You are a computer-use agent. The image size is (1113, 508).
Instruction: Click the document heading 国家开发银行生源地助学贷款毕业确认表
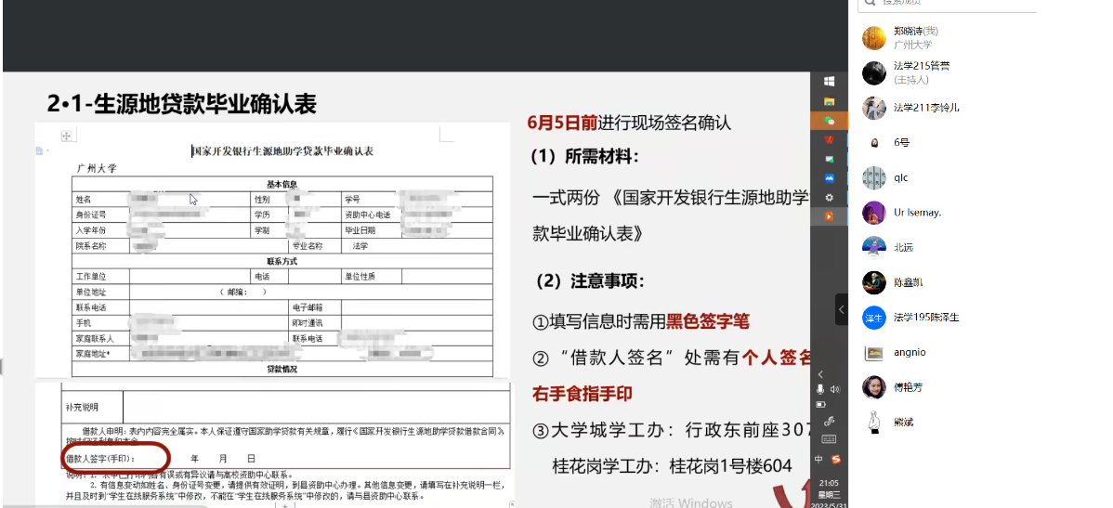click(x=283, y=151)
